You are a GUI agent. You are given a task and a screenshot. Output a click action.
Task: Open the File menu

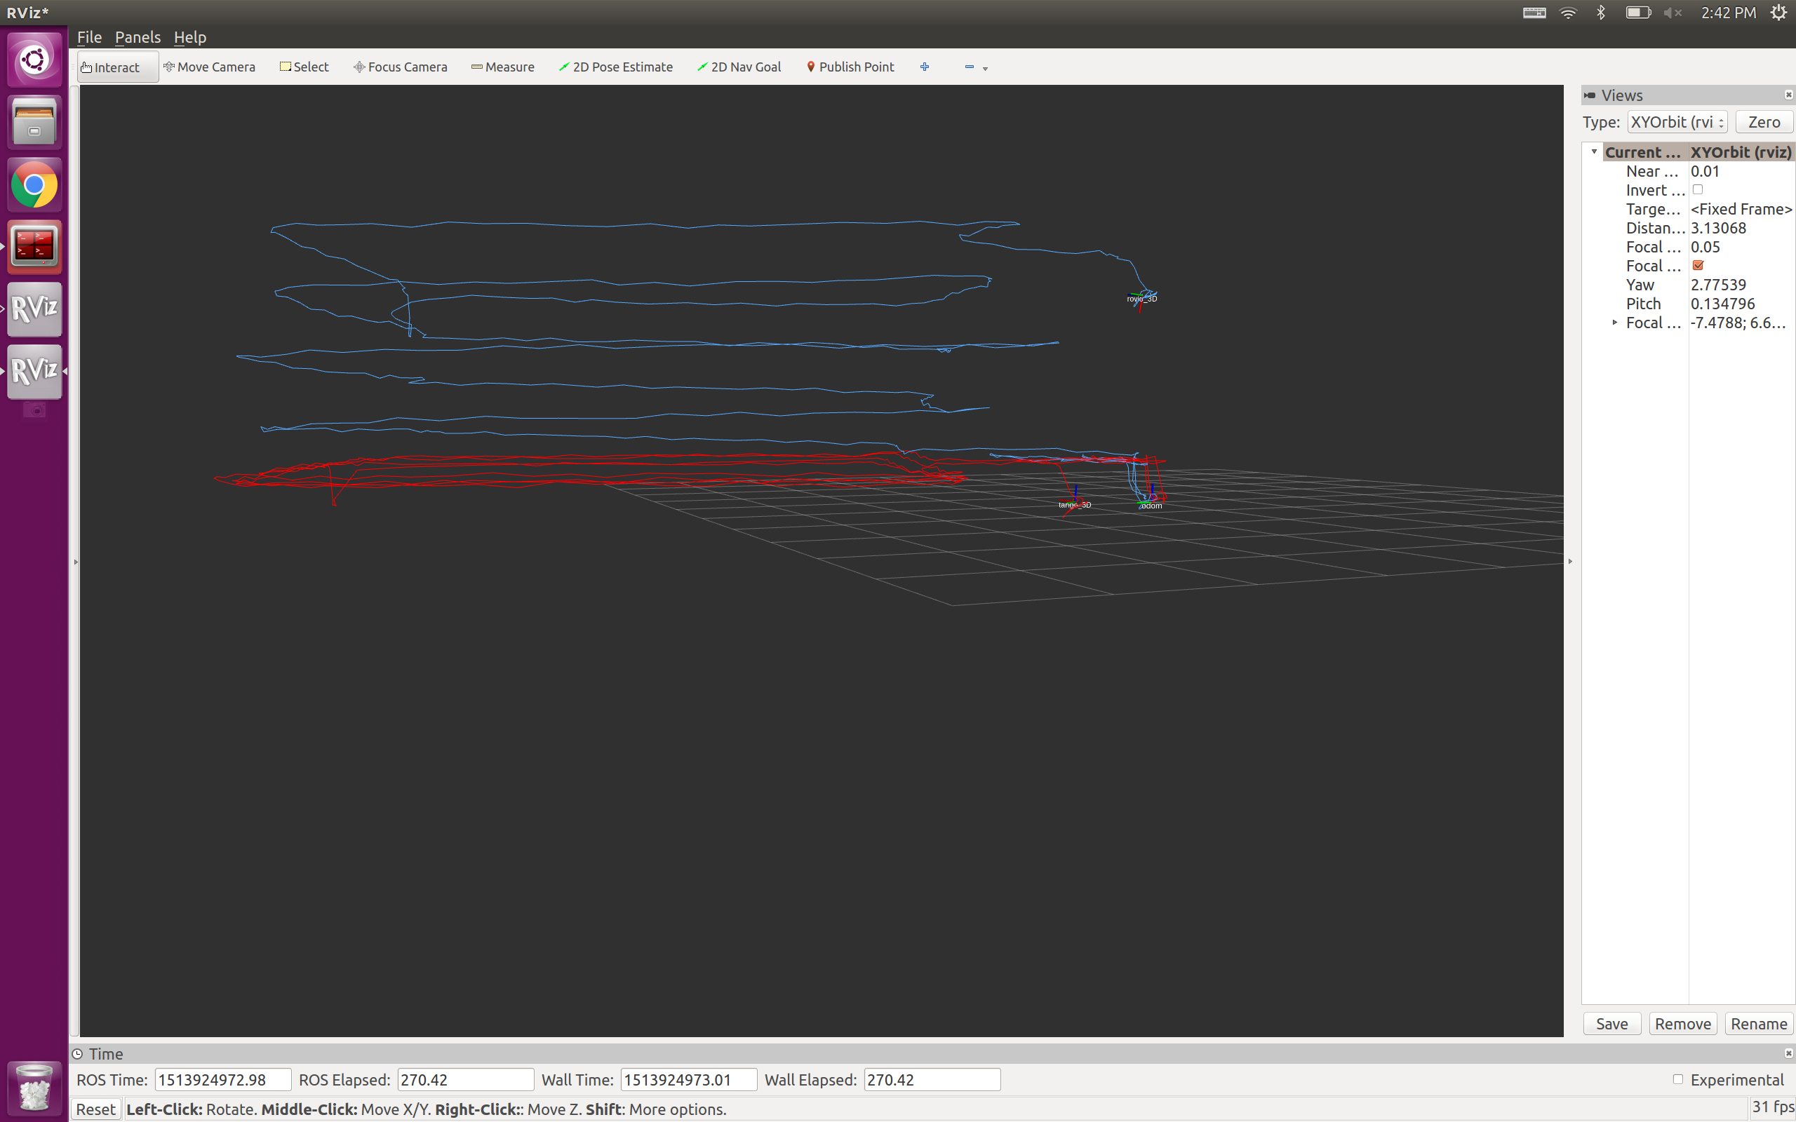(x=89, y=37)
